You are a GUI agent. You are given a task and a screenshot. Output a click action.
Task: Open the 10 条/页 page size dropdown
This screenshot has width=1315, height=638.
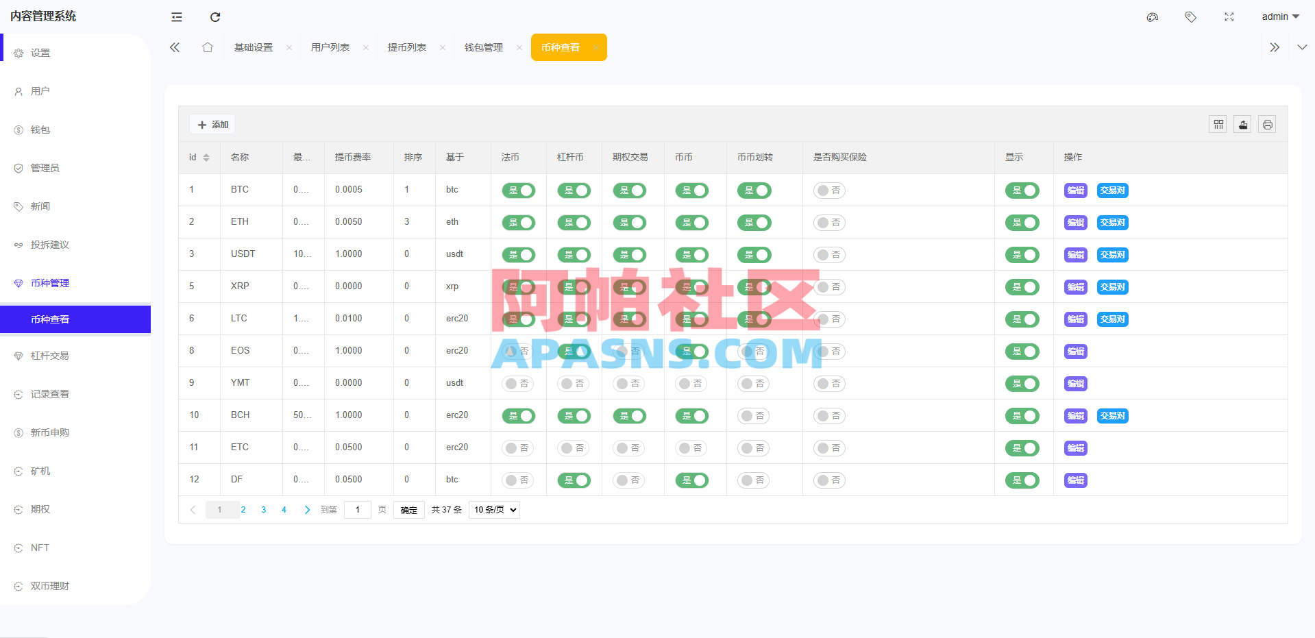pos(493,509)
